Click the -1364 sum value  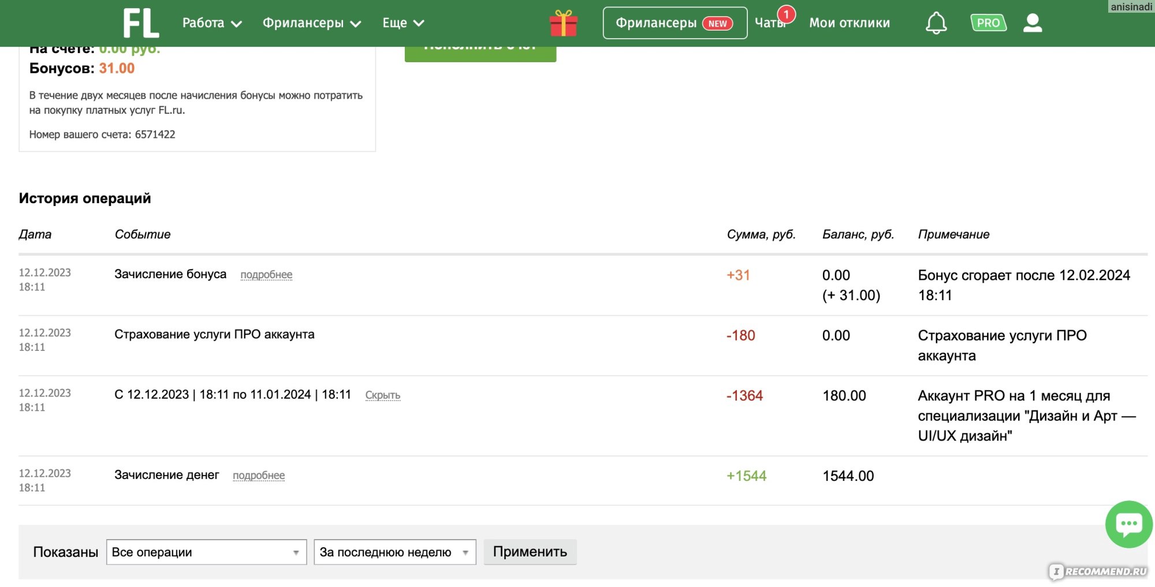click(744, 395)
